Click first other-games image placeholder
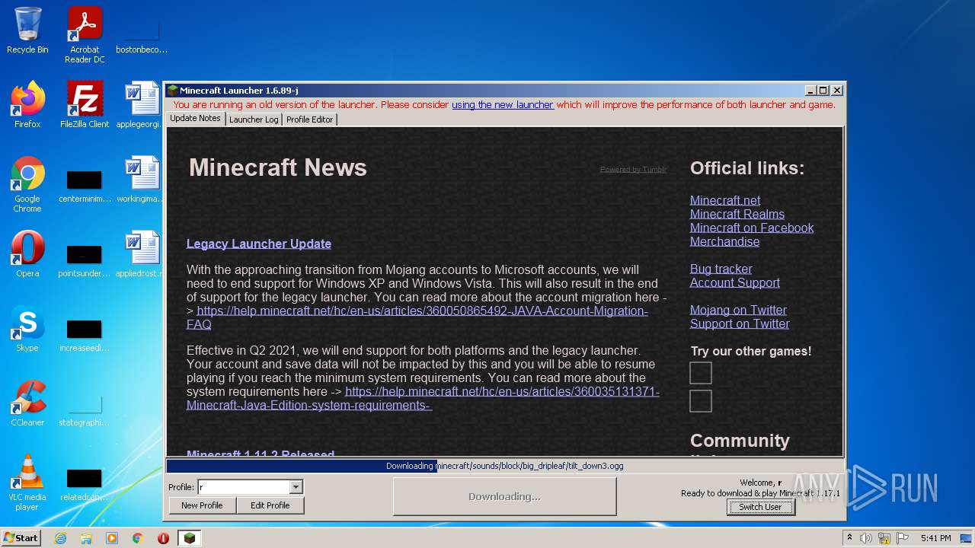This screenshot has width=975, height=548. (701, 373)
